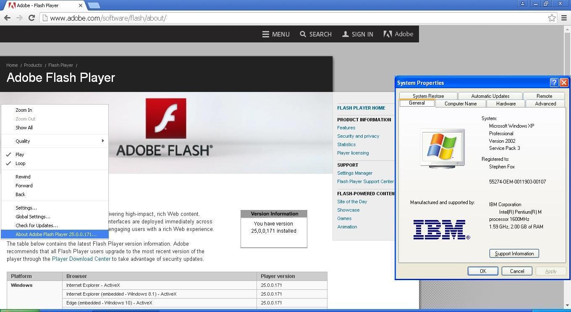This screenshot has width=571, height=312.
Task: Click the browser forward arrow
Action: [x=19, y=18]
